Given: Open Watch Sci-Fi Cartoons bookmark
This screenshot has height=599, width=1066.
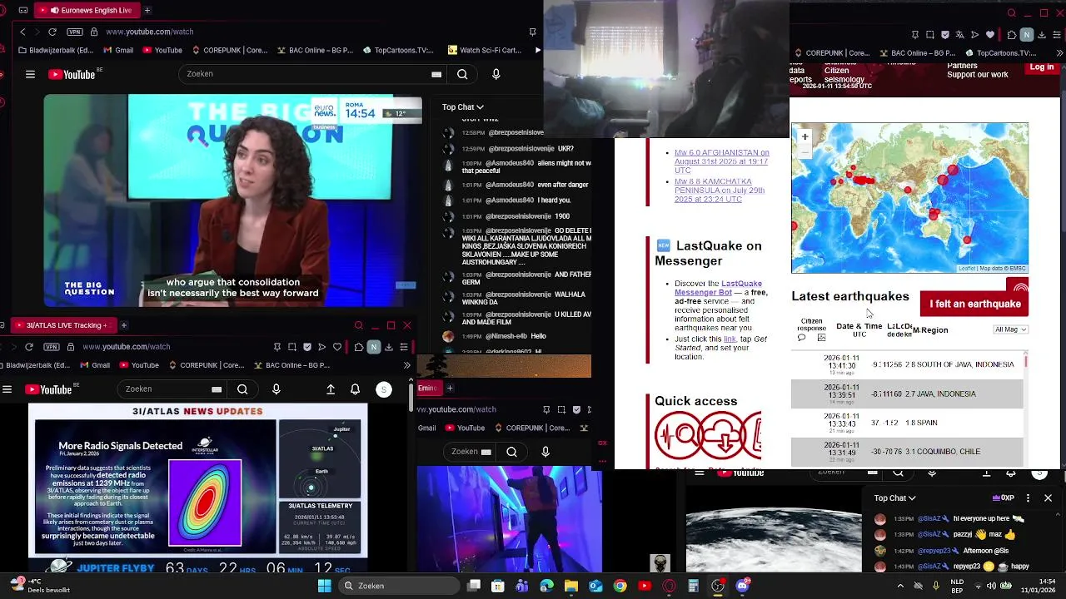Looking at the screenshot, I should pos(485,50).
